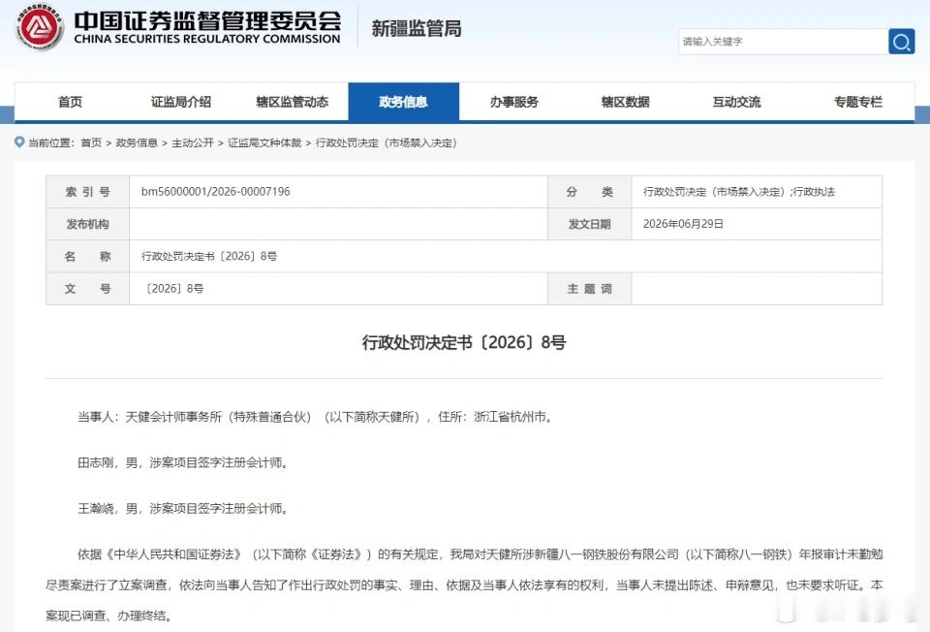The image size is (930, 632).
Task: Click the line 王瀚峣，男，涉案项目签字注册会计师
Action: click(183, 508)
